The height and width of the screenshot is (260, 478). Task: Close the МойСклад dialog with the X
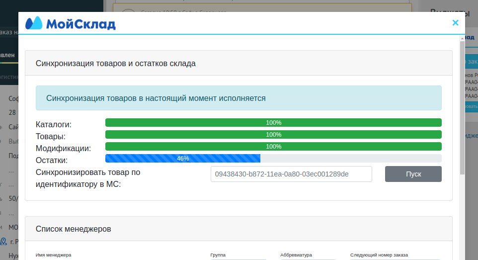pyautogui.click(x=455, y=23)
